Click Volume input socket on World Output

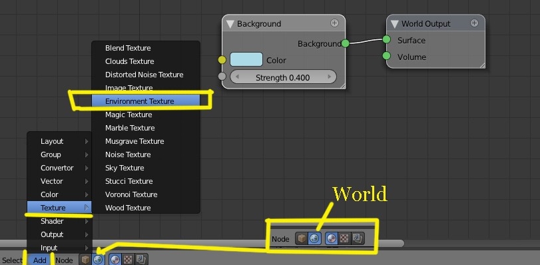pos(386,56)
